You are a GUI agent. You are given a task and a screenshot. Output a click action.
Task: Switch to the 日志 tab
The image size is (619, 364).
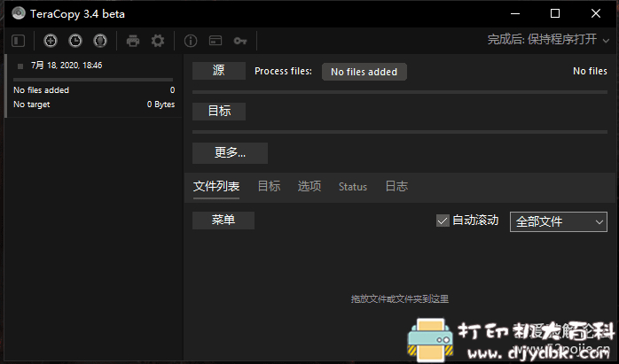tap(396, 186)
